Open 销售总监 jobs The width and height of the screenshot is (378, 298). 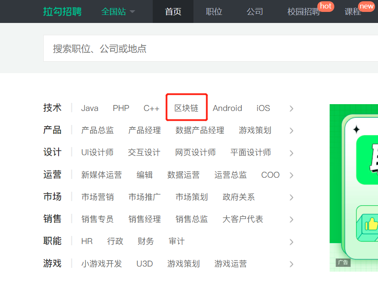click(x=192, y=219)
